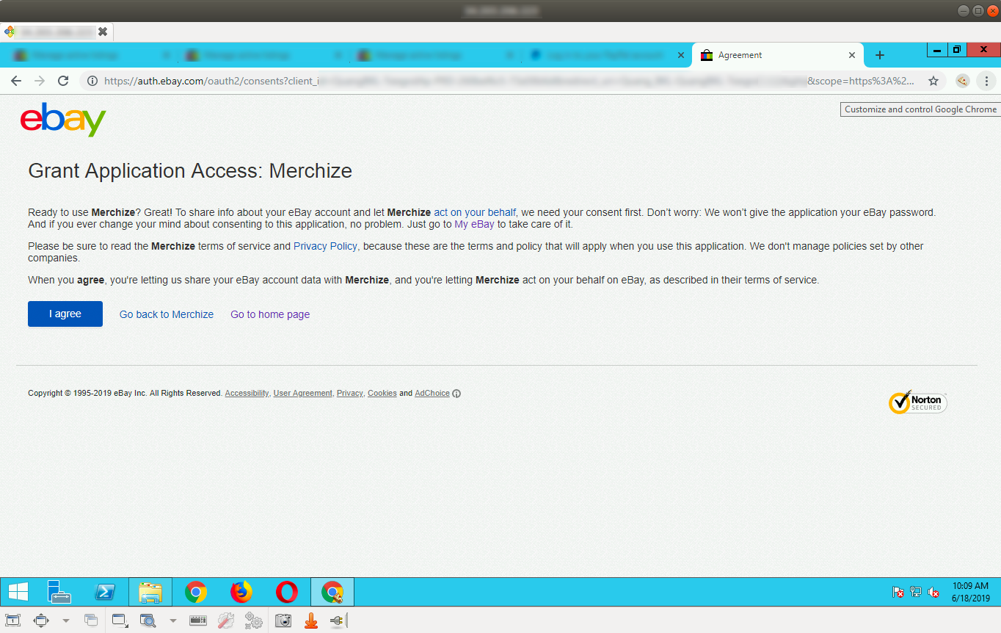
Task: Toggle fullscreen in the remote viewer toolbar
Action: (13, 621)
